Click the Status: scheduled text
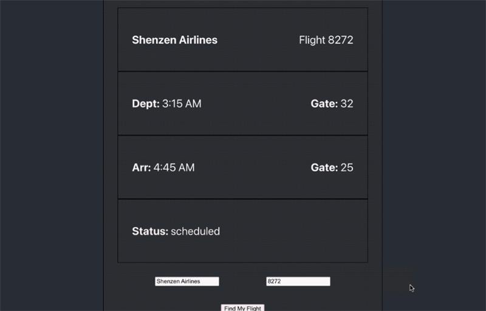486x311 pixels. click(176, 231)
